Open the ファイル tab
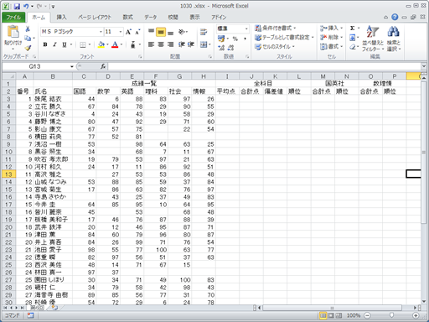 13,17
